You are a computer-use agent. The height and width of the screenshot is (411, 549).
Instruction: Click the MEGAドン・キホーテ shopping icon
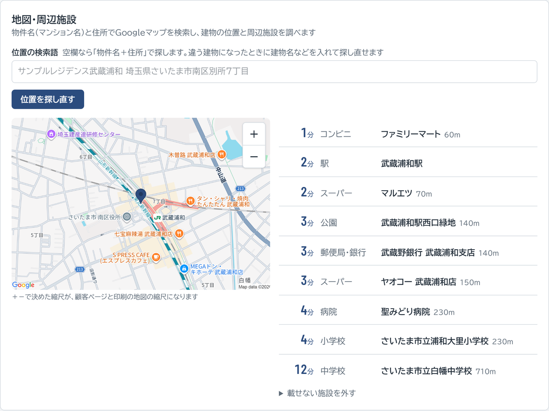click(184, 268)
